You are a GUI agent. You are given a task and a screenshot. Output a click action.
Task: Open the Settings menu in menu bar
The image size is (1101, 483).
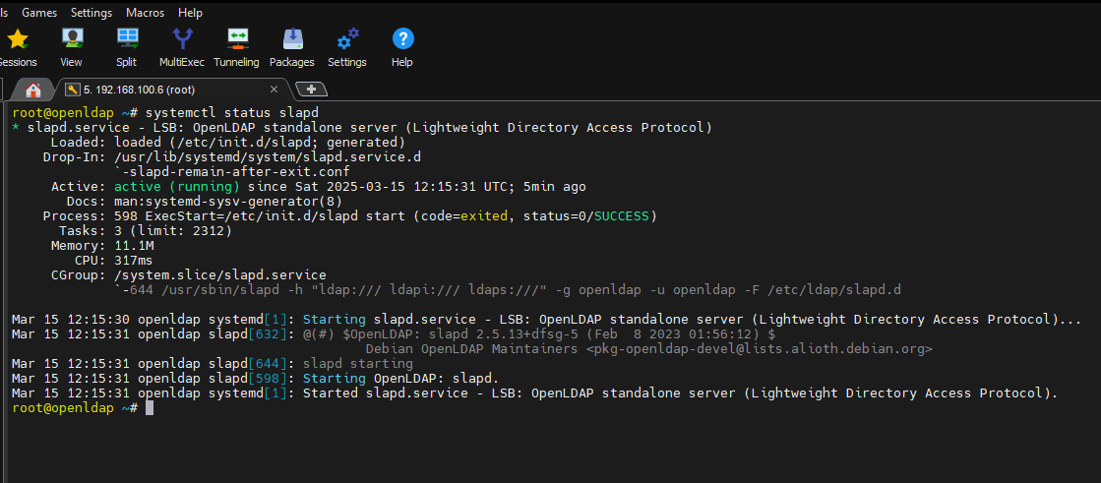[x=92, y=13]
